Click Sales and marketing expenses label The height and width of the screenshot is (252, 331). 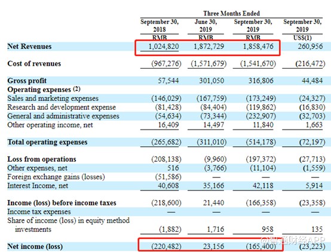[53, 99]
